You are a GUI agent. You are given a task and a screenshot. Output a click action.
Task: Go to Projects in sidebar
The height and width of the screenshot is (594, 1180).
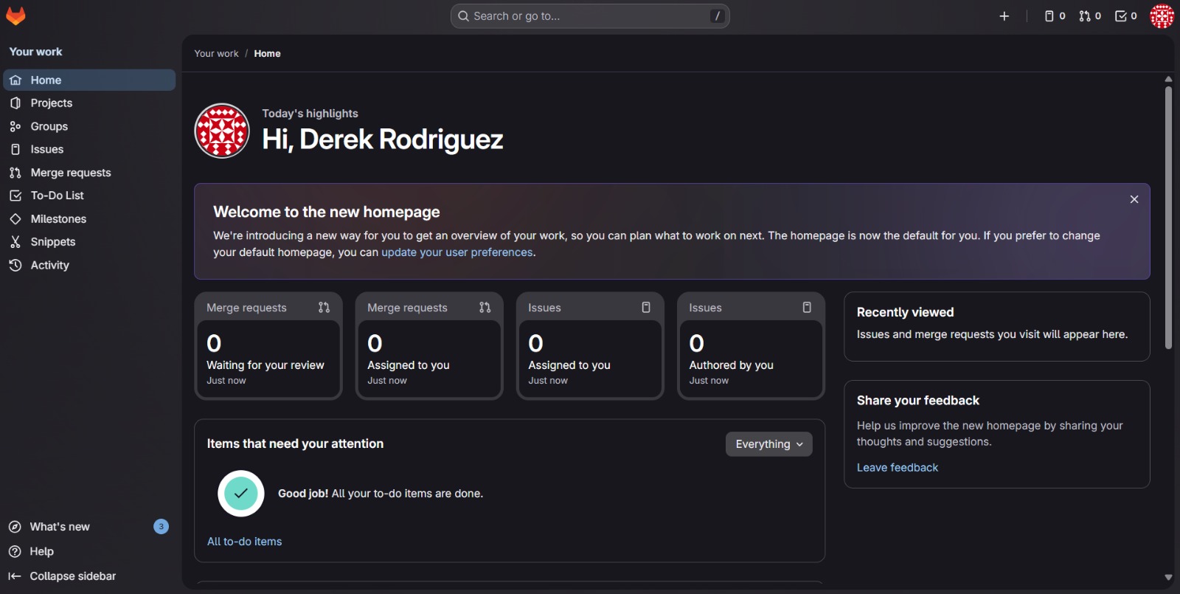pos(52,103)
